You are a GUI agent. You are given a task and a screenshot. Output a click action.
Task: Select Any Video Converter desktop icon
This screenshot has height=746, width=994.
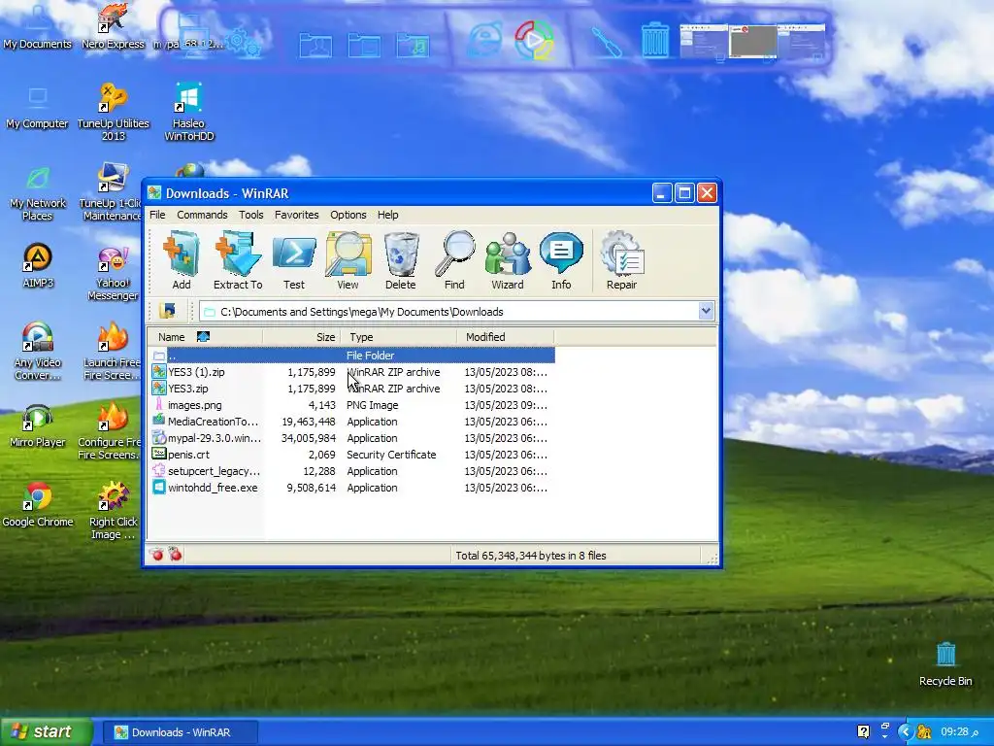tap(38, 352)
